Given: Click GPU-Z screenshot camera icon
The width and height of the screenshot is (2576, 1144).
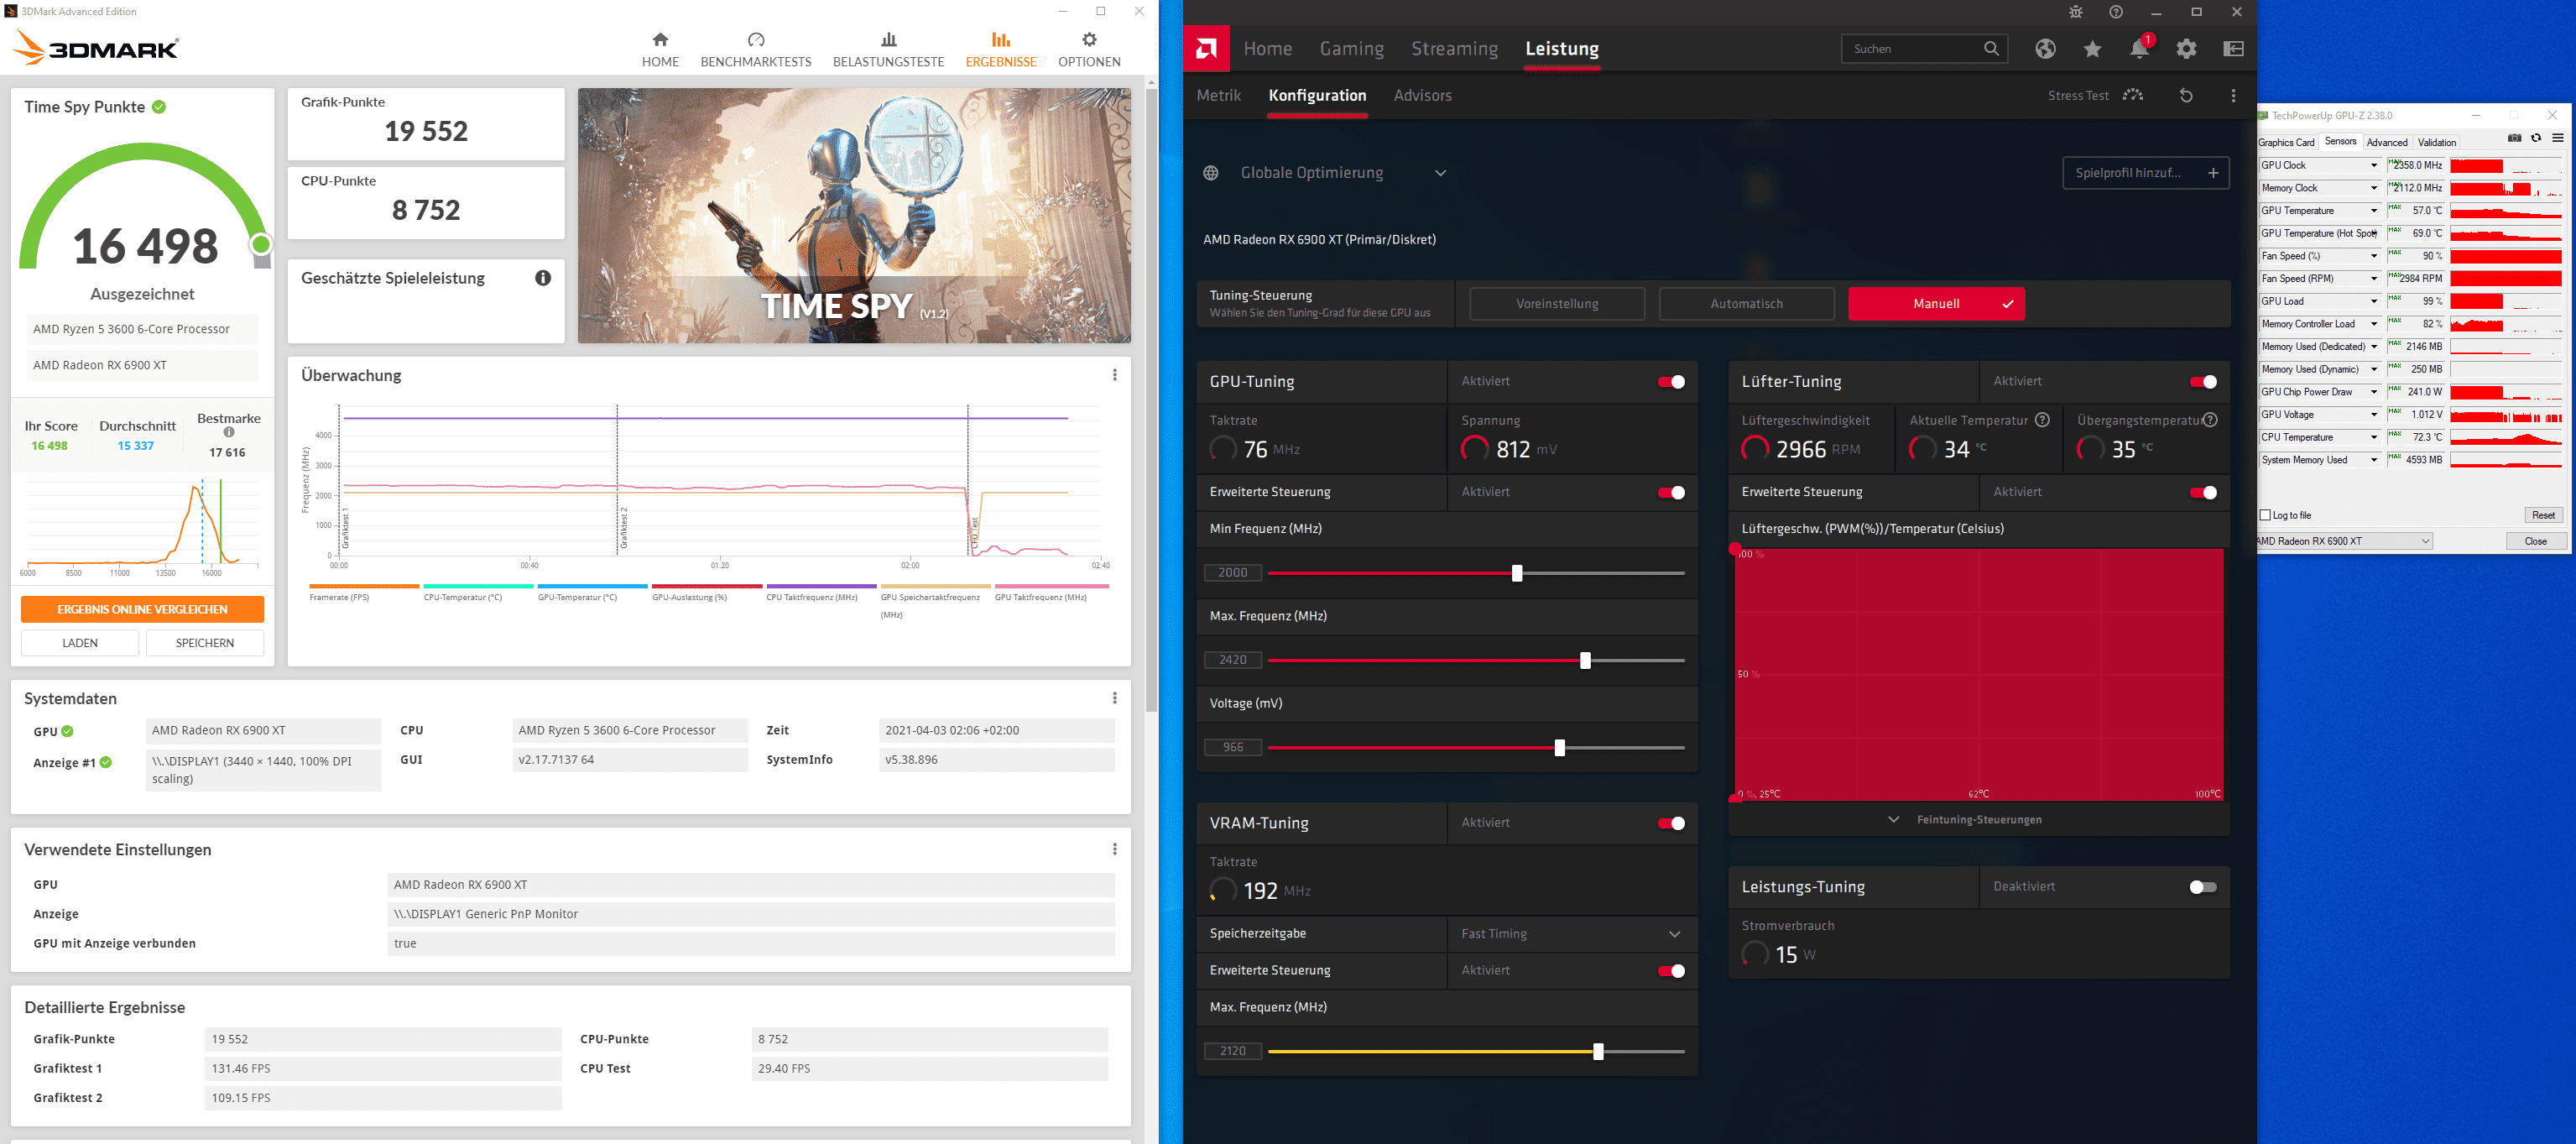Looking at the screenshot, I should pyautogui.click(x=2514, y=139).
